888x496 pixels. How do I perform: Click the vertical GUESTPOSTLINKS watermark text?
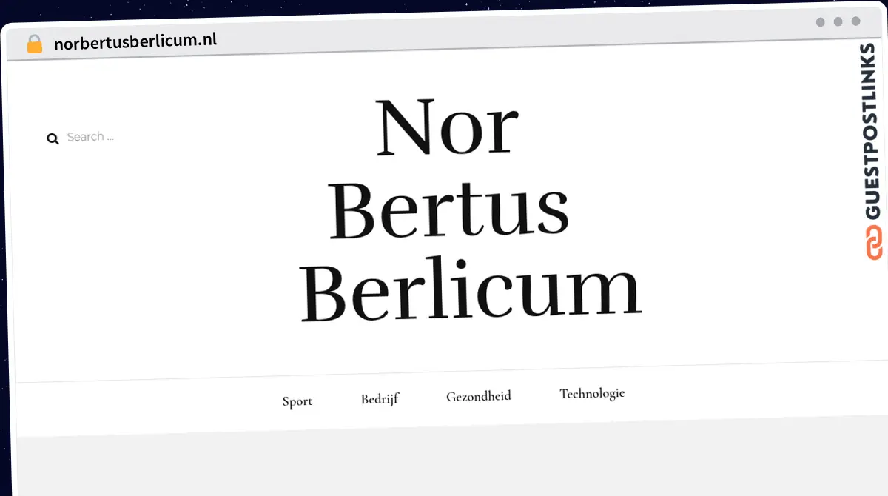point(873,131)
